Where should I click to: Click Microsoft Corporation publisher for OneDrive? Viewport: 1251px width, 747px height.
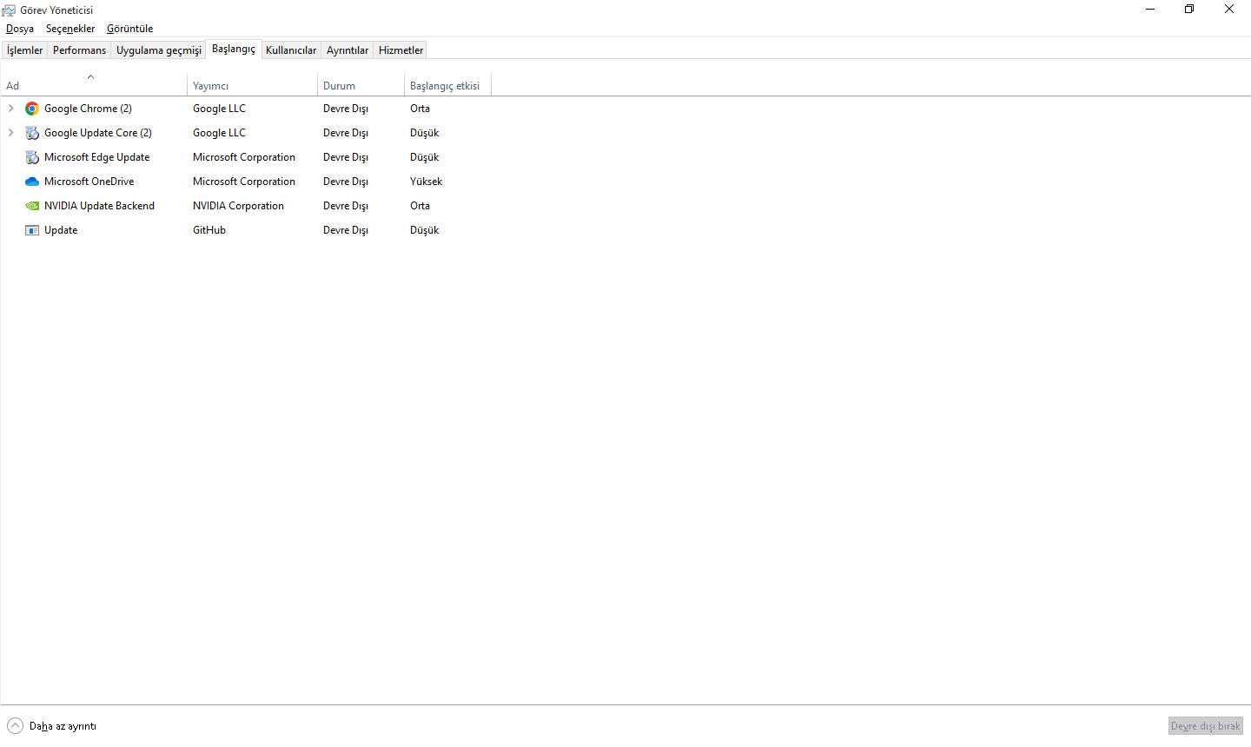pos(244,182)
